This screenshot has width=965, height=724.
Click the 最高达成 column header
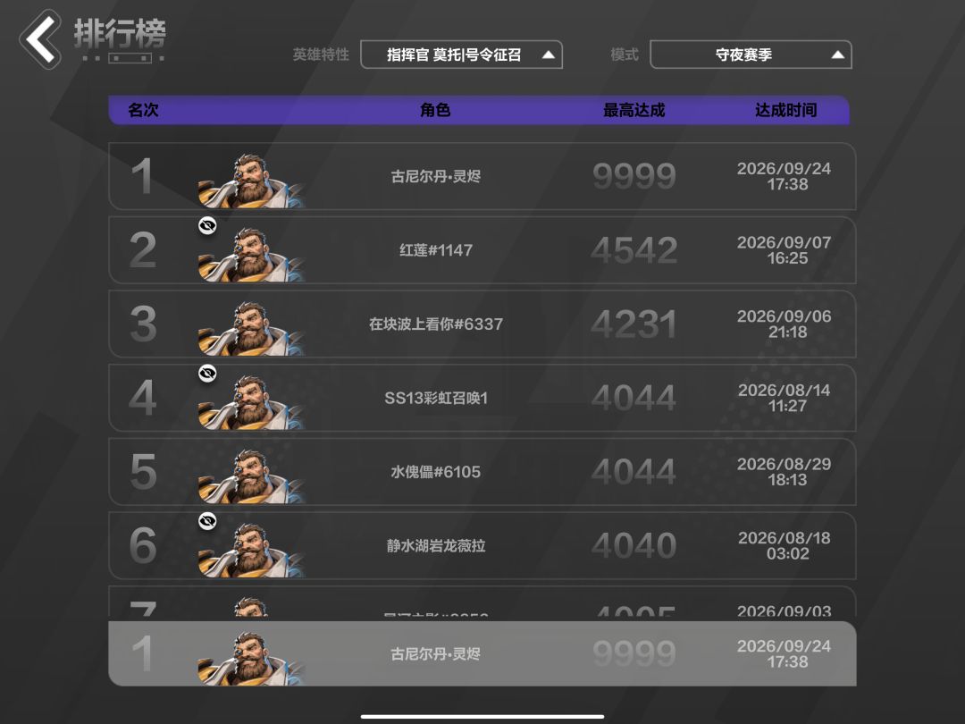[x=634, y=110]
